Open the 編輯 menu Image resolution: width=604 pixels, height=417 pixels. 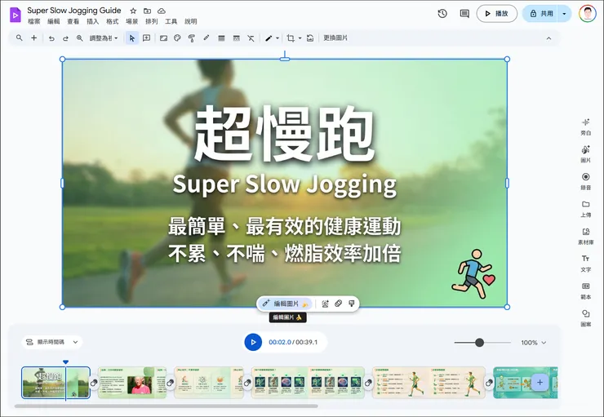pyautogui.click(x=54, y=21)
